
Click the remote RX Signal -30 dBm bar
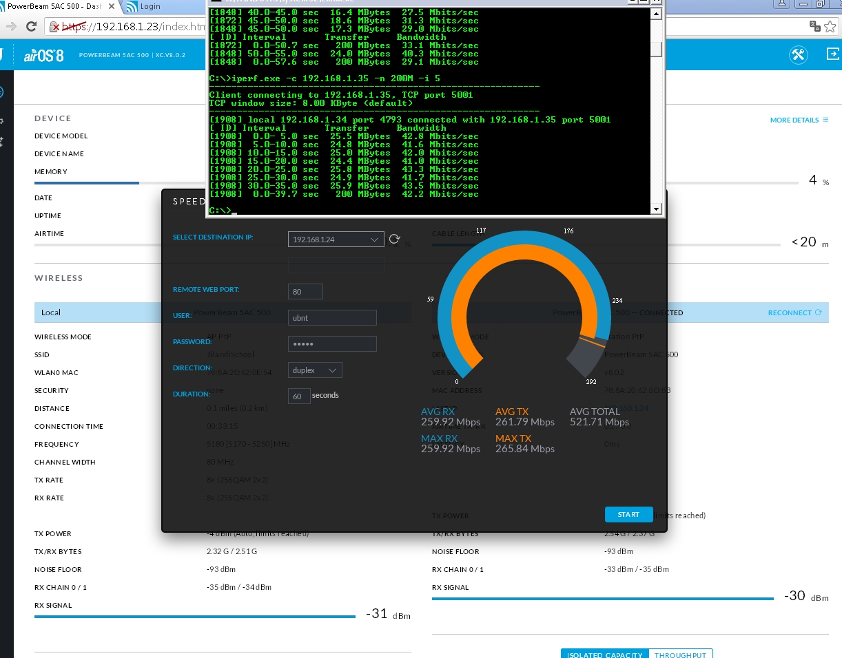click(603, 599)
